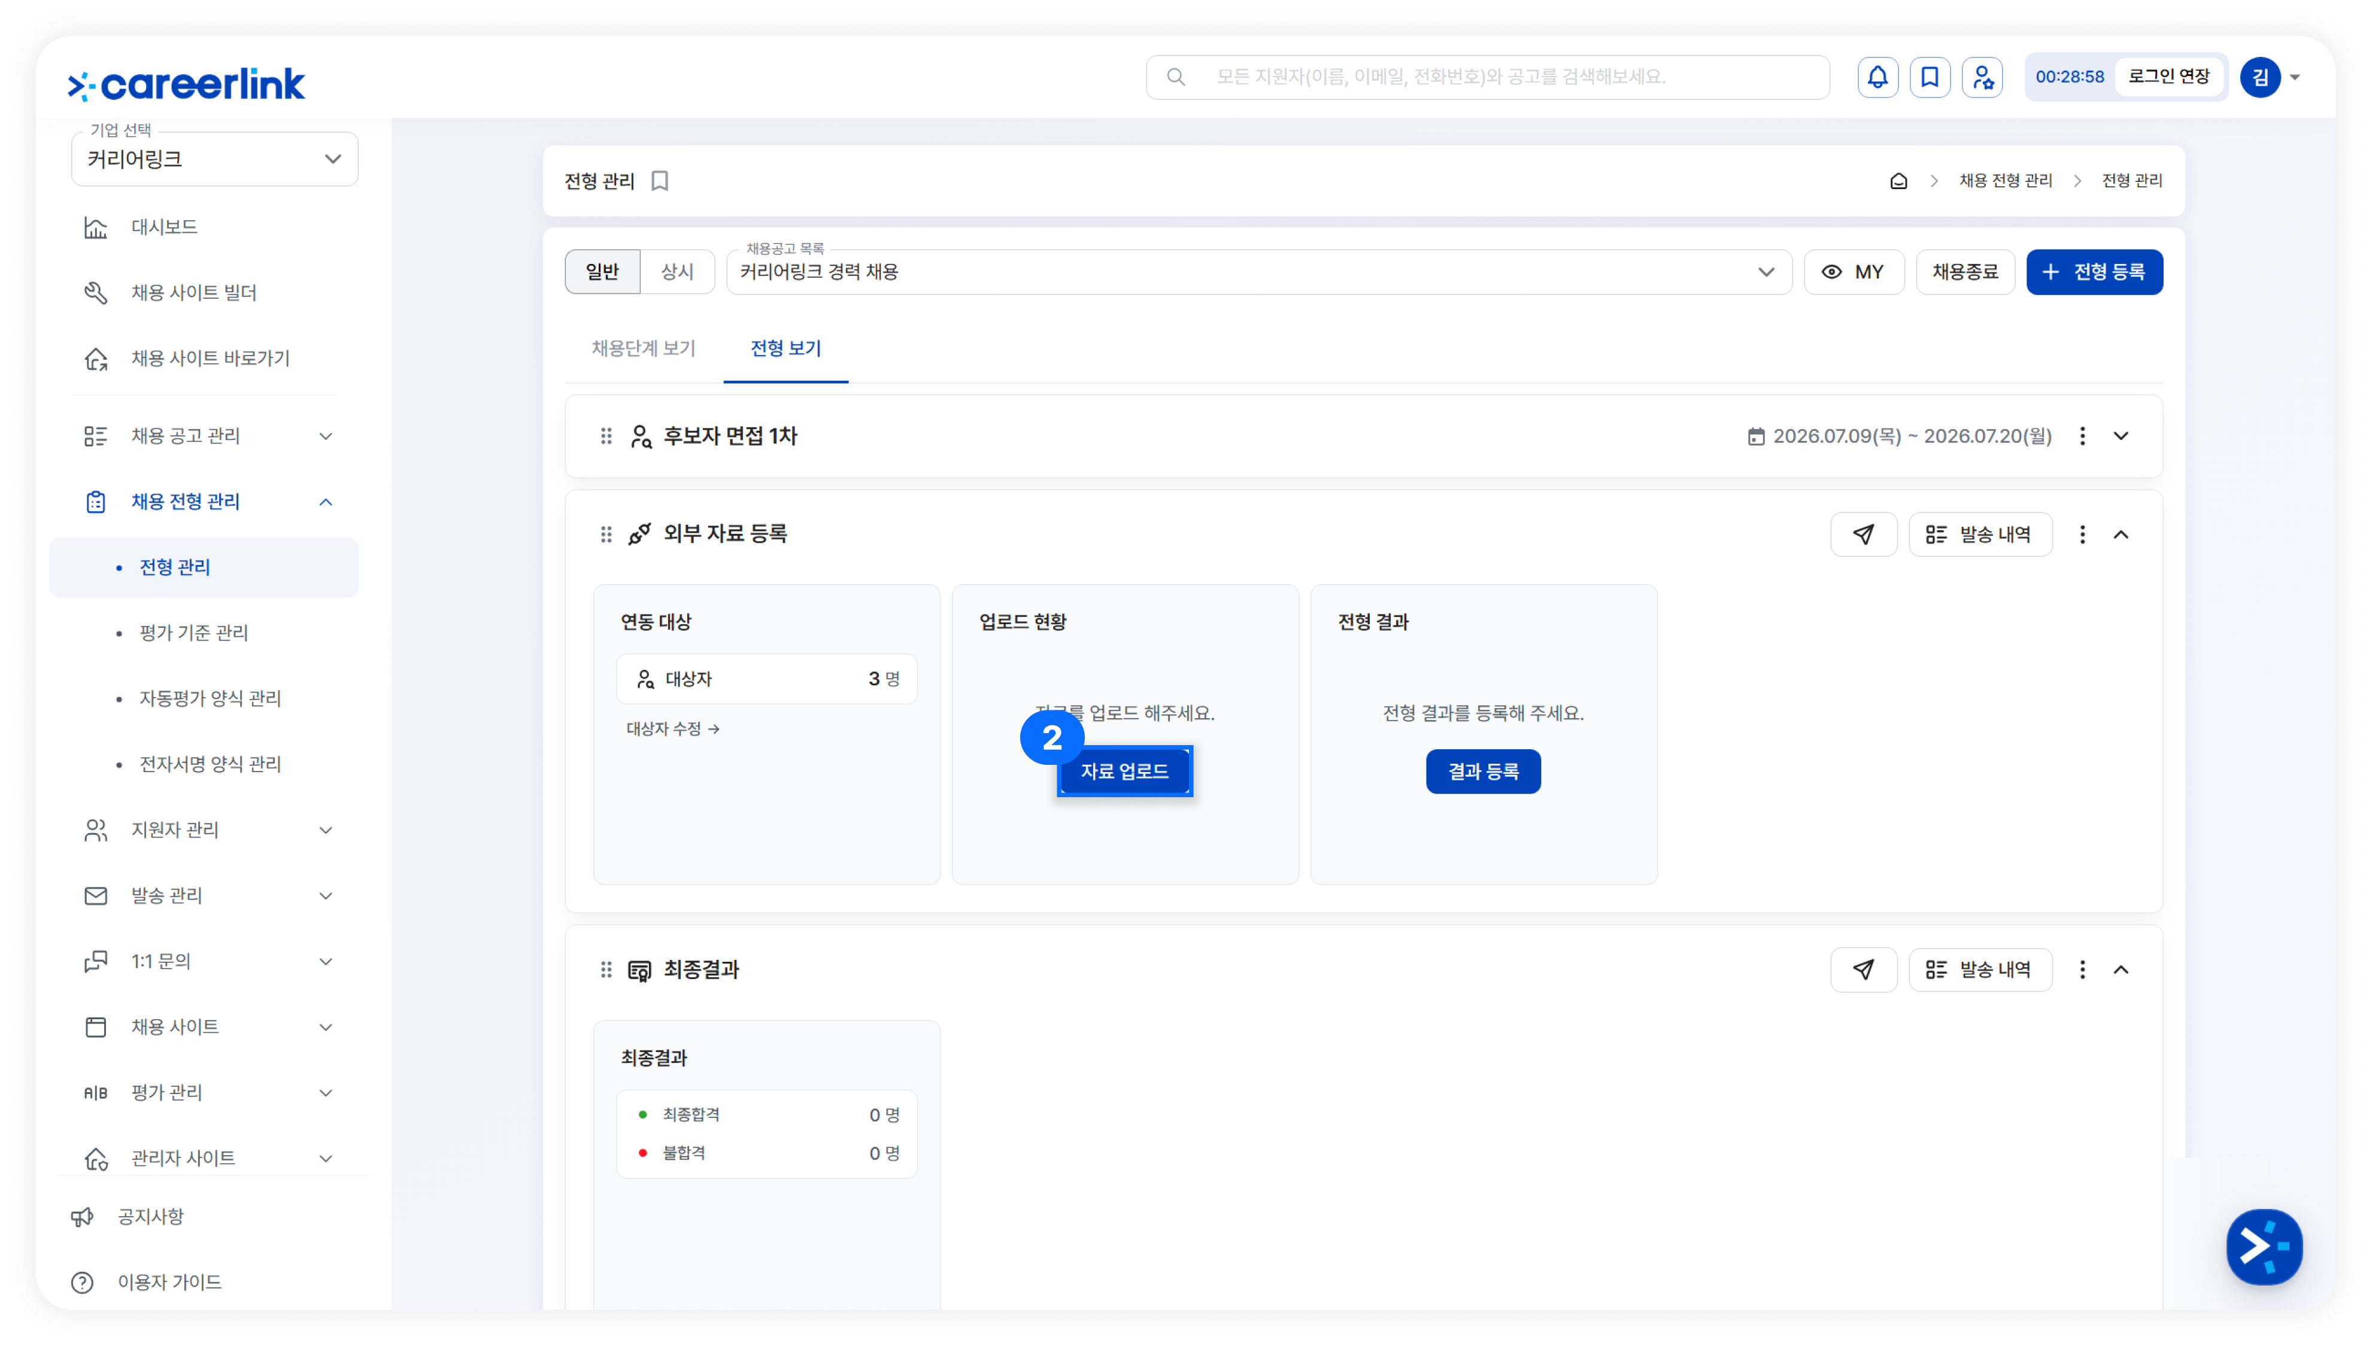The height and width of the screenshot is (1346, 2372).
Task: Select the 상시 toggle option
Action: tap(677, 272)
